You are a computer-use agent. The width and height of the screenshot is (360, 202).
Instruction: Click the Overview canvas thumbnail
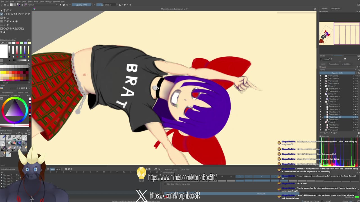[x=339, y=34]
